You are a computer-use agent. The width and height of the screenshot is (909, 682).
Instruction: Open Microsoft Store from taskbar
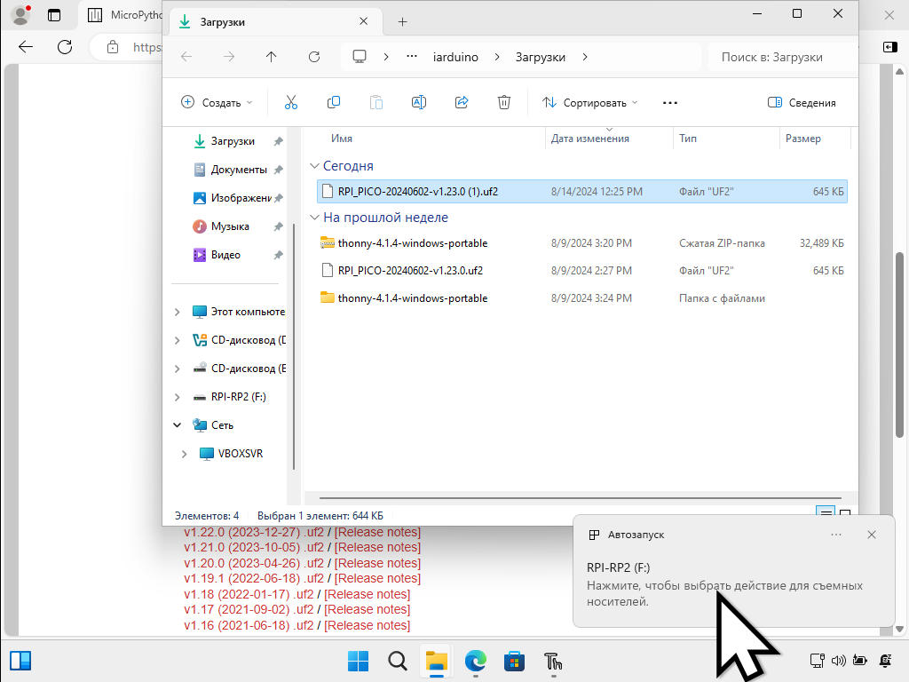[514, 661]
